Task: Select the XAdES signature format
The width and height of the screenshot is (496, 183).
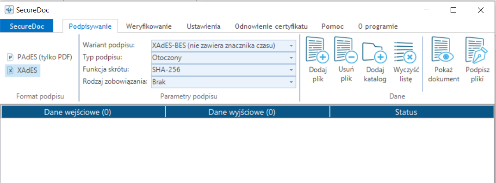Action: click(23, 71)
